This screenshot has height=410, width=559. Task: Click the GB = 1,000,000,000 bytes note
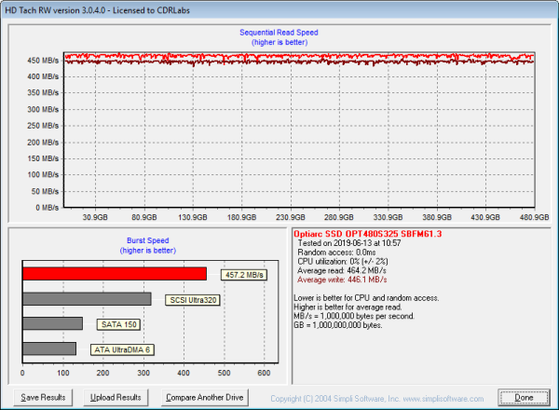338,325
